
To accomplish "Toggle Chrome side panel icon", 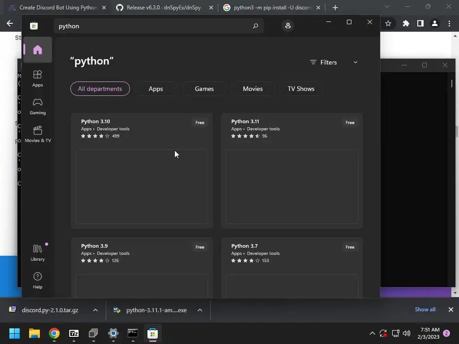I will [x=420, y=23].
